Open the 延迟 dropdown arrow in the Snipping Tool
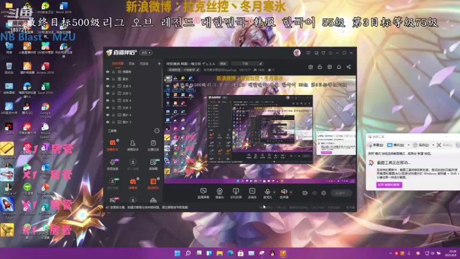The height and width of the screenshot is (259, 460). click(433, 145)
